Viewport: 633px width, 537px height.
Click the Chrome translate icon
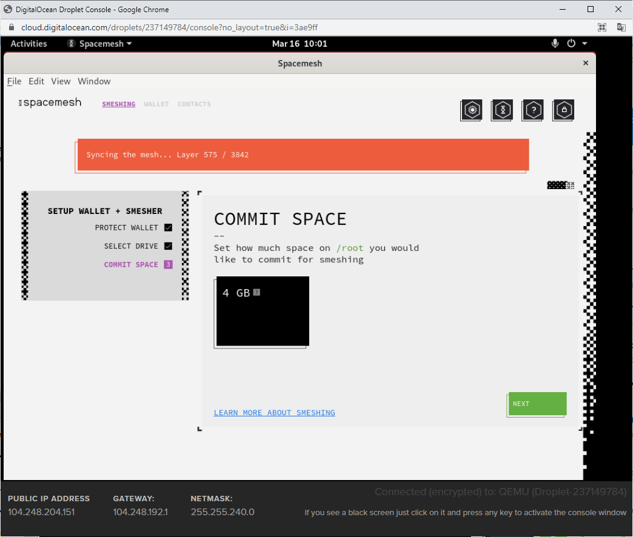pyautogui.click(x=621, y=27)
